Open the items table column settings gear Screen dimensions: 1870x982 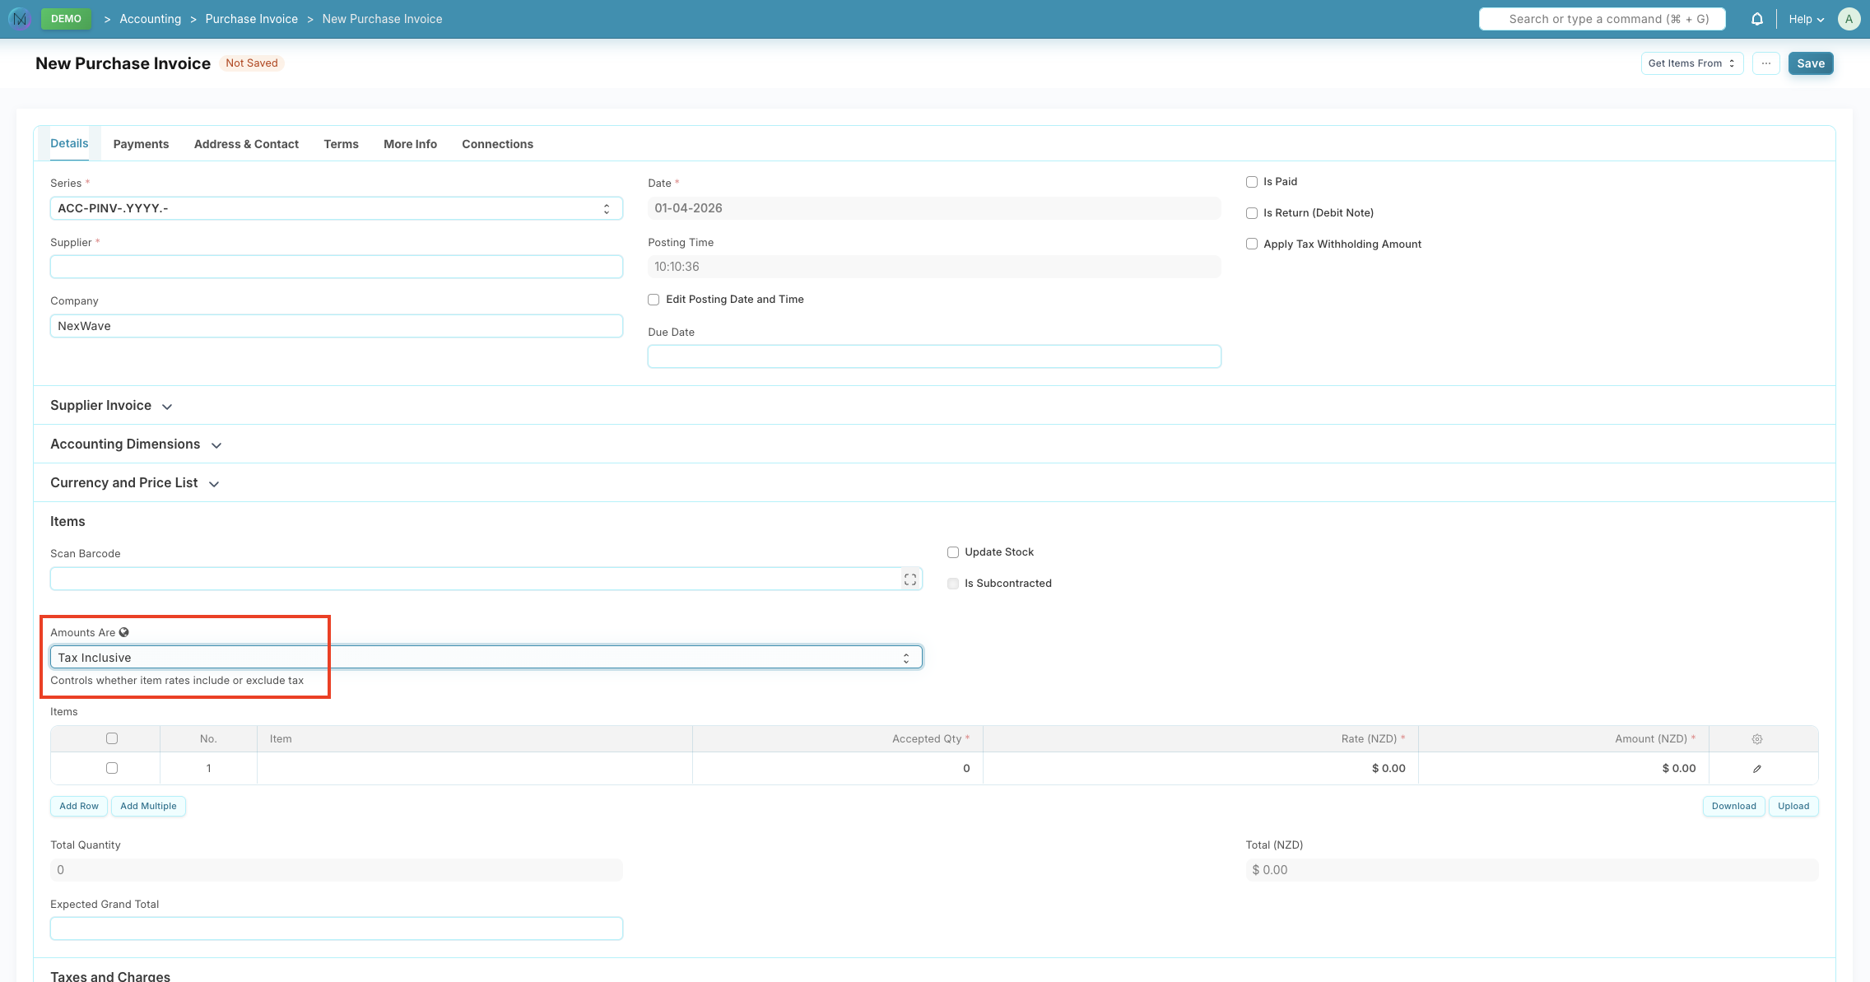coord(1757,738)
